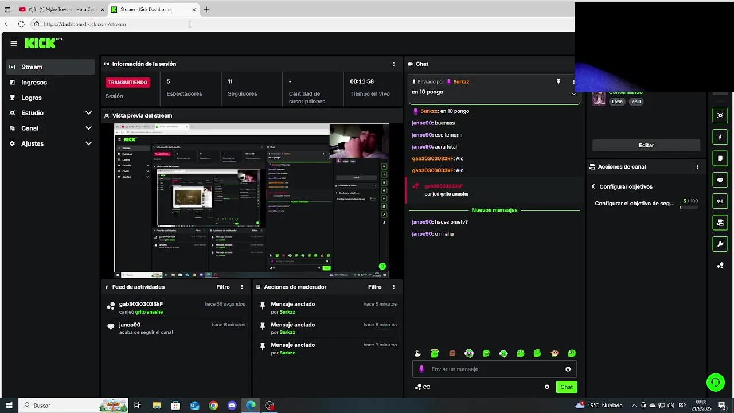The height and width of the screenshot is (413, 734).
Task: Open the Windows Start menu
Action: pos(9,406)
